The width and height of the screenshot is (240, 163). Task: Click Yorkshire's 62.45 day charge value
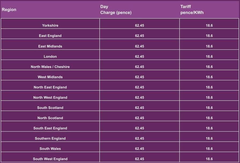(x=139, y=26)
